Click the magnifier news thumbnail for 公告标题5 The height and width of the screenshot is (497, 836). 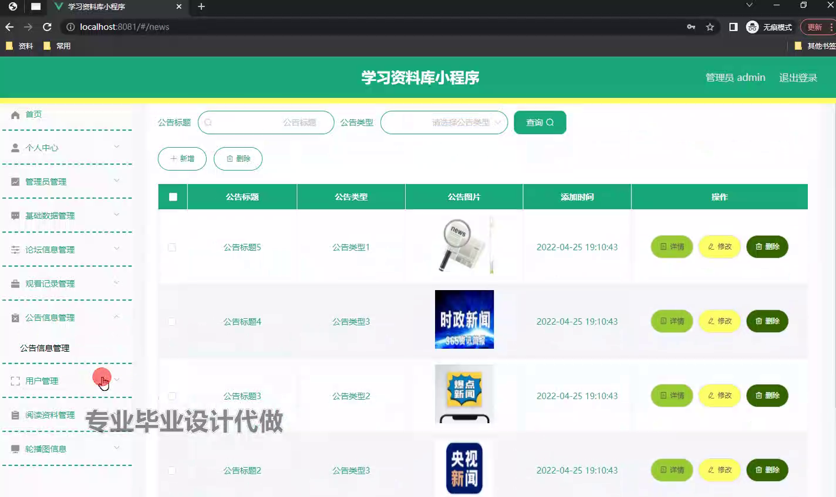coord(464,245)
